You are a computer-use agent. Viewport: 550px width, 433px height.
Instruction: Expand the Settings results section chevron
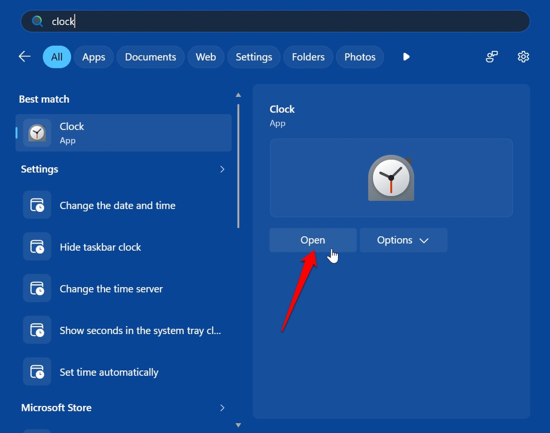click(x=222, y=169)
